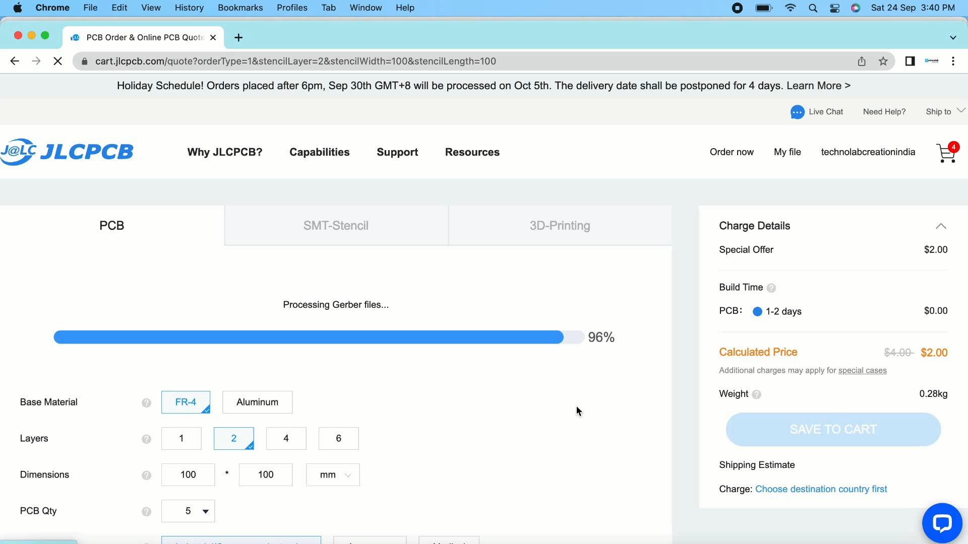
Task: Open the floating chat widget button
Action: click(x=941, y=523)
